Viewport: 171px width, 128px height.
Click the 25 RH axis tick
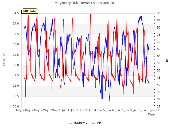pos(158,106)
